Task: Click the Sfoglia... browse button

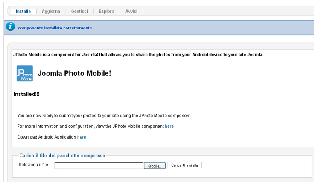Action: tap(155, 166)
